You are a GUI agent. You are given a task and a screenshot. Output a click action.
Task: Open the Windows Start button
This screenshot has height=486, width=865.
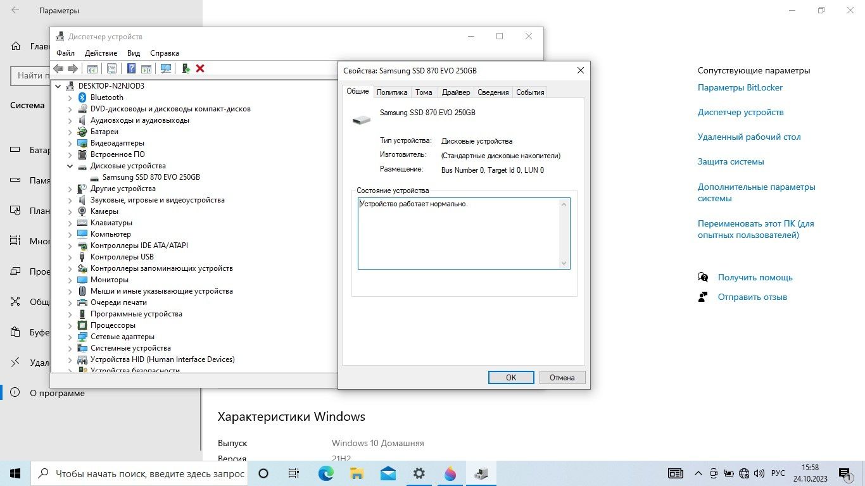[15, 473]
